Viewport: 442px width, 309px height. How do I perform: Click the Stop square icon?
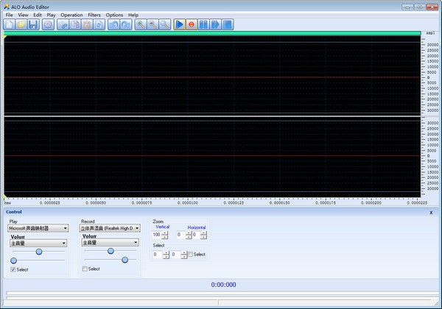[228, 24]
